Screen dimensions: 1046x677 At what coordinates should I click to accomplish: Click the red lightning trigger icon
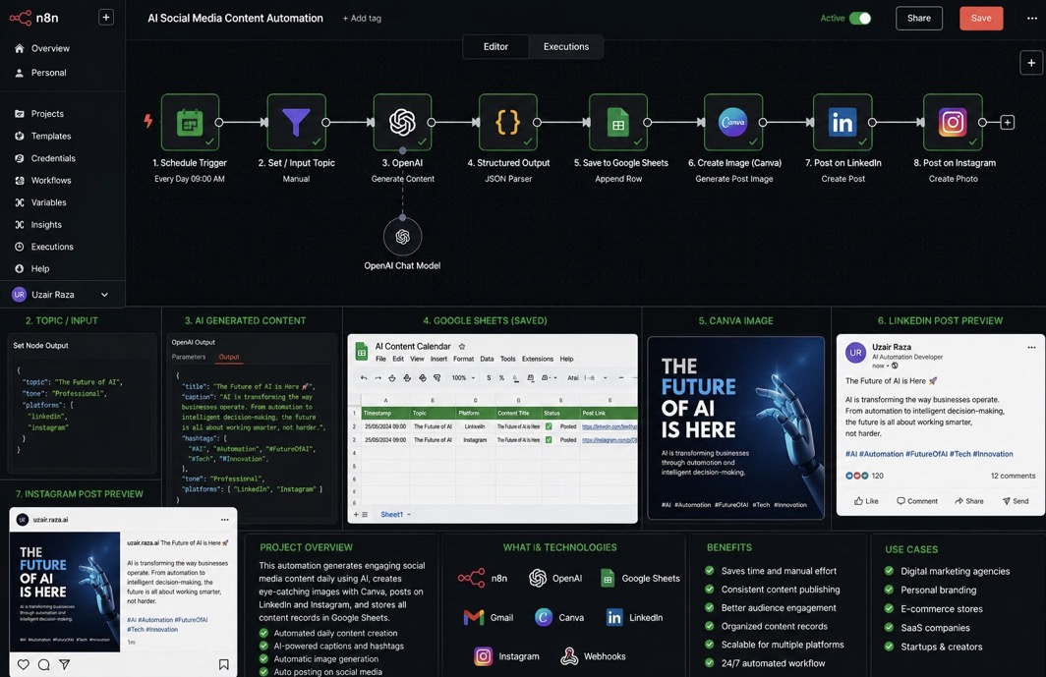[148, 121]
